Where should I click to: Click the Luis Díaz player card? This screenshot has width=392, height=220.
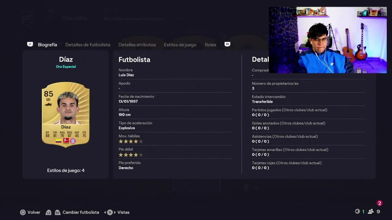(x=66, y=115)
